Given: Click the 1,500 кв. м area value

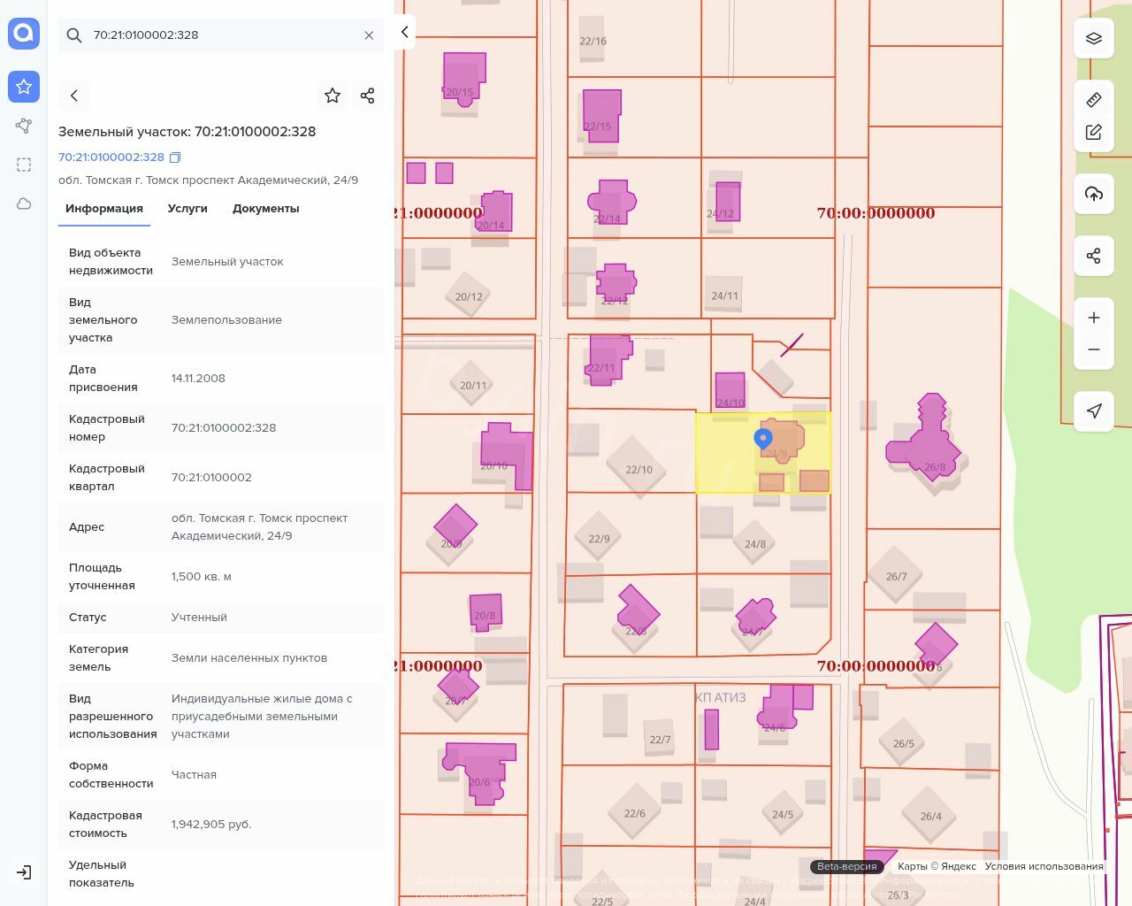Looking at the screenshot, I should [x=201, y=576].
